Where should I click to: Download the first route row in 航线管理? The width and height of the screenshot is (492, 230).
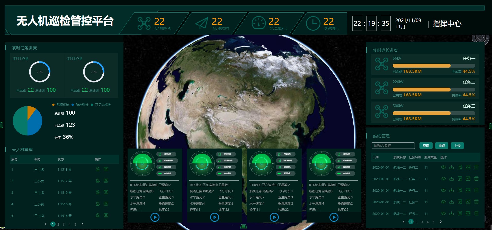click(x=451, y=167)
